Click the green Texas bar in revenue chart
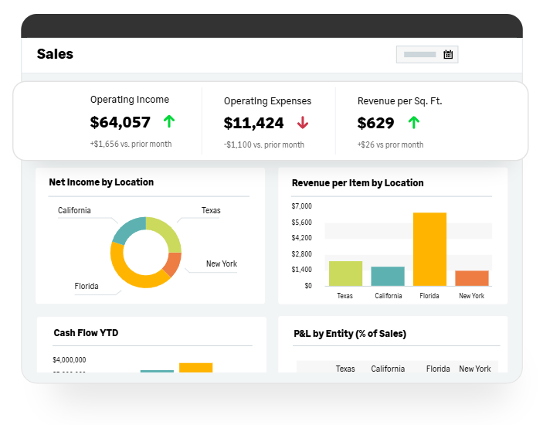 coord(345,274)
